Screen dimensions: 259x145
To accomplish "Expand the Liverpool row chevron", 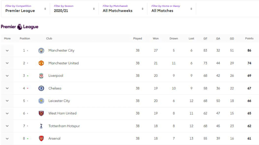I will [x=7, y=76].
